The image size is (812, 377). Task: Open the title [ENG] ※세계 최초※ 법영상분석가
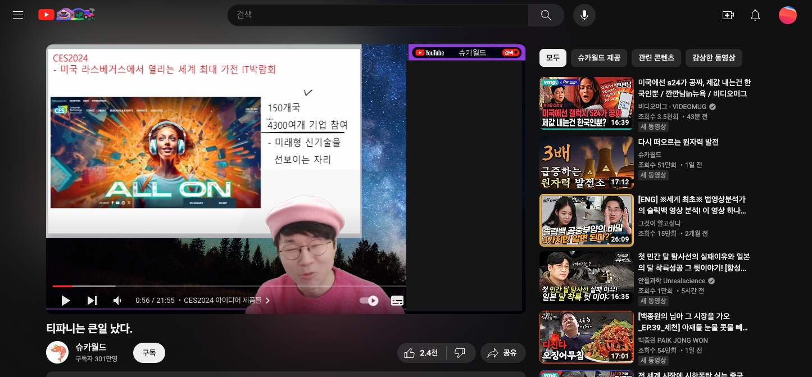pos(692,205)
